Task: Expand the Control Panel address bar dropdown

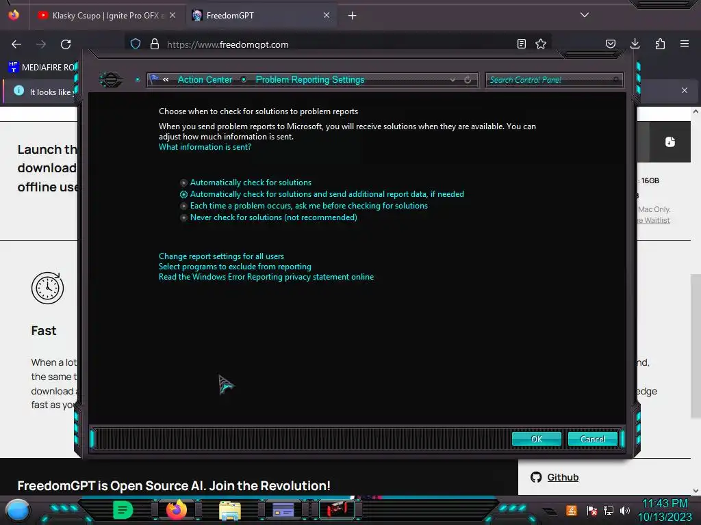Action: pyautogui.click(x=453, y=80)
